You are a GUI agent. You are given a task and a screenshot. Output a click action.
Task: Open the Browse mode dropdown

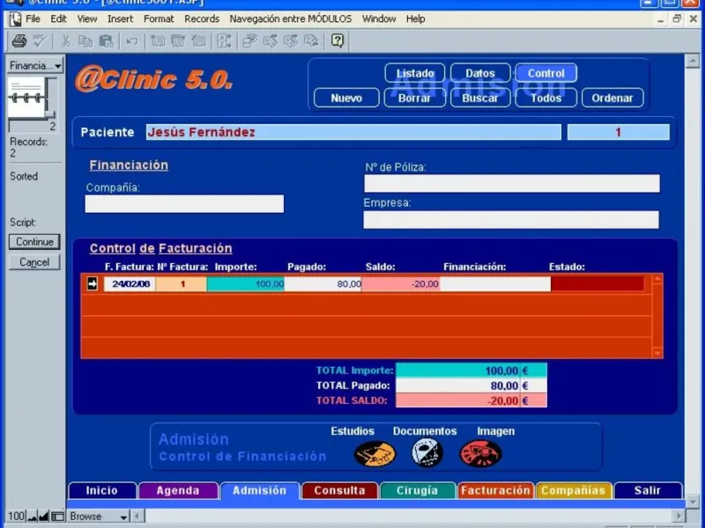coord(99,517)
